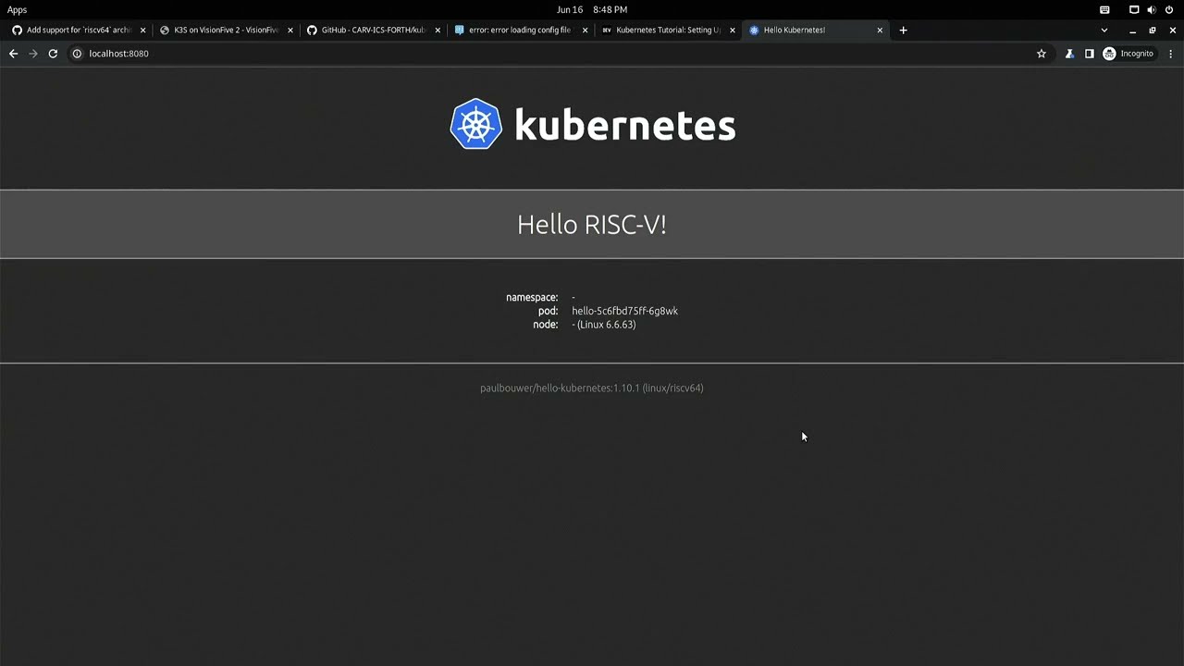The height and width of the screenshot is (666, 1184).
Task: Close the 'GitHub - CARV-ICS-FORTH' tab
Action: [438, 30]
